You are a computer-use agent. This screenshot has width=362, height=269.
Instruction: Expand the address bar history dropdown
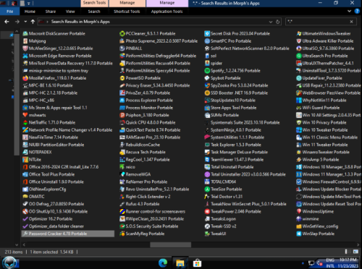coord(271,22)
